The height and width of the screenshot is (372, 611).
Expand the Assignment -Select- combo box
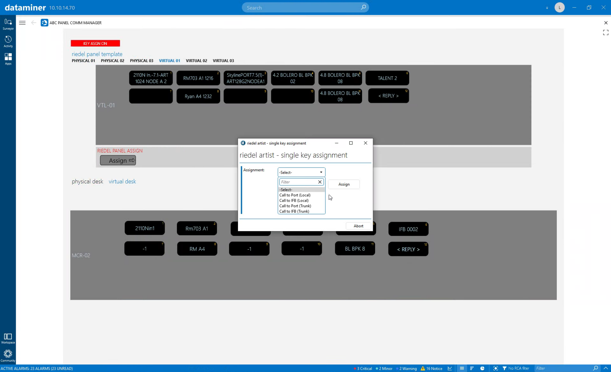[301, 172]
